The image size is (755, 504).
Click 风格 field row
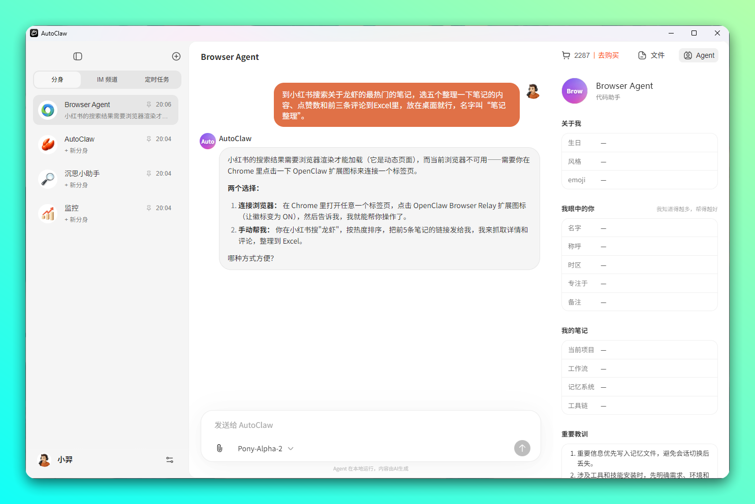click(x=640, y=161)
